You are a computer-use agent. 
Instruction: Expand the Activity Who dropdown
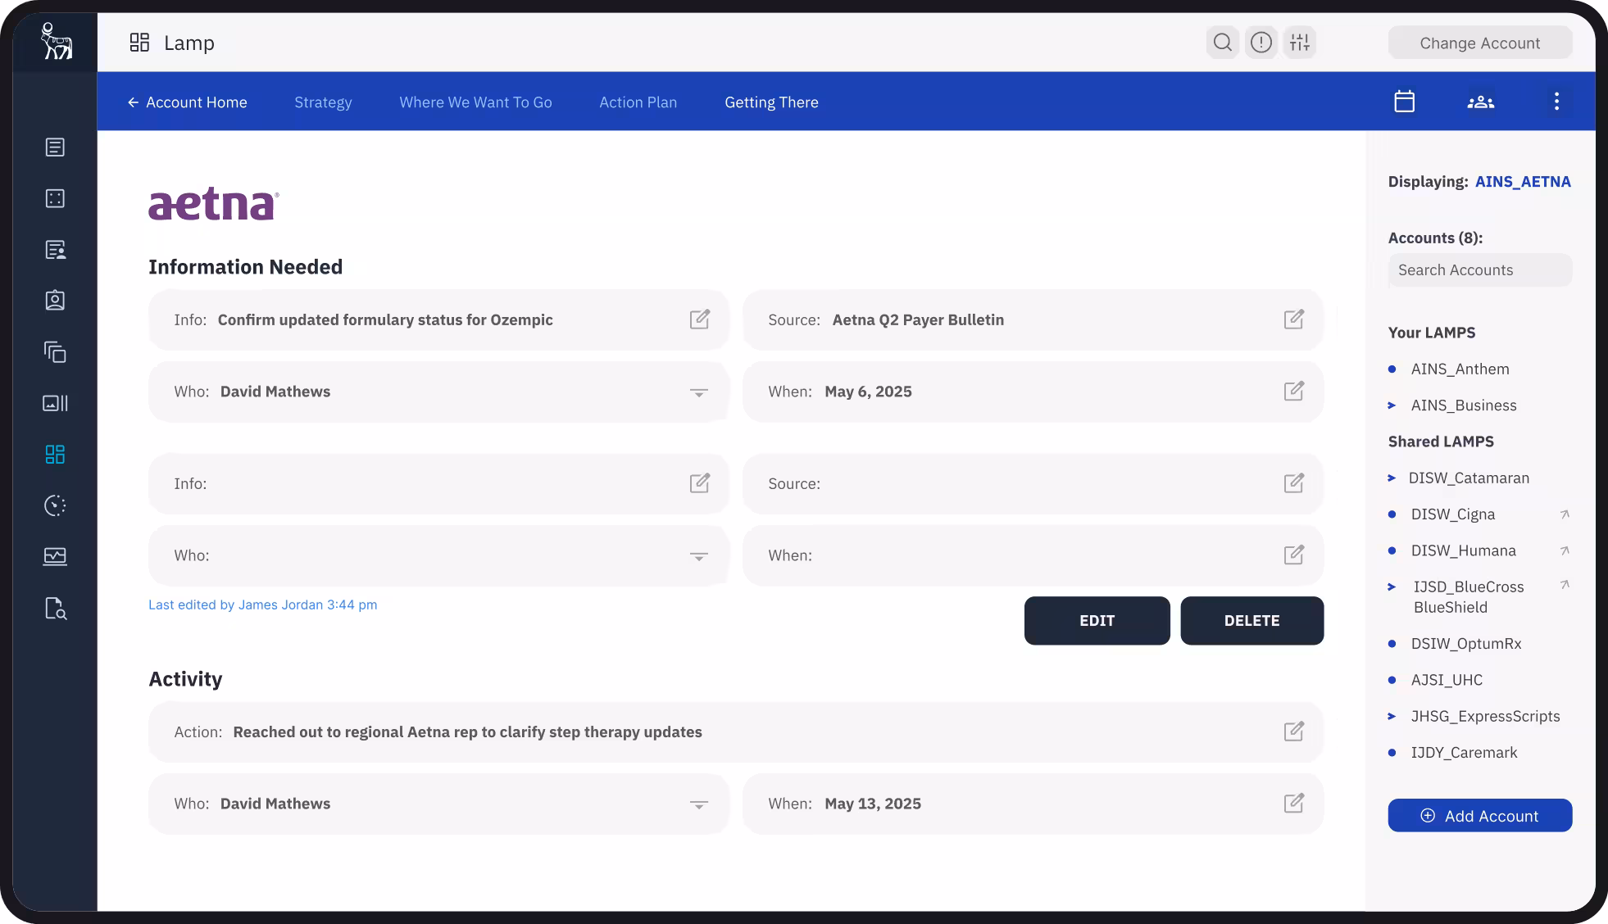pos(698,804)
